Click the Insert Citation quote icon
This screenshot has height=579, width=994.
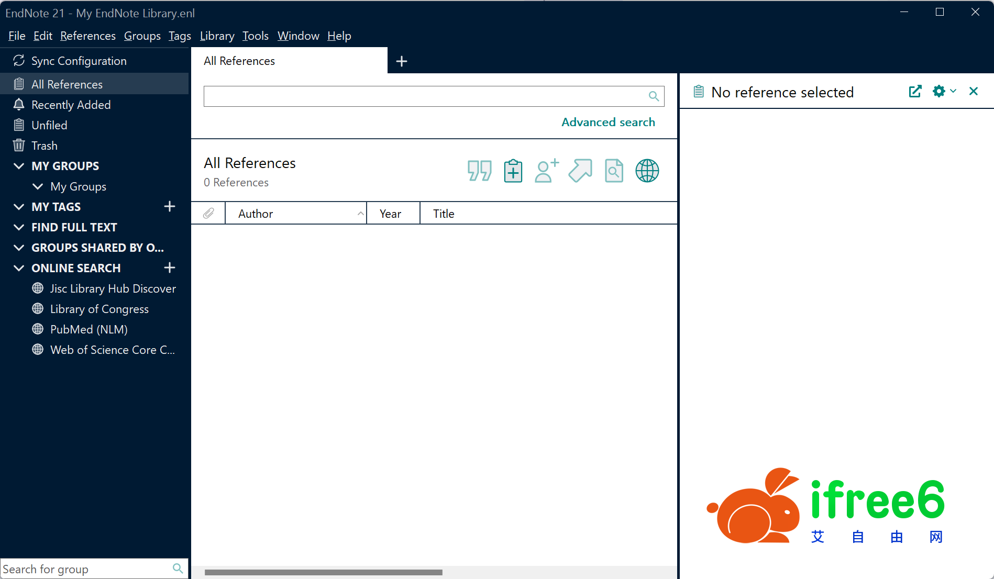coord(479,171)
